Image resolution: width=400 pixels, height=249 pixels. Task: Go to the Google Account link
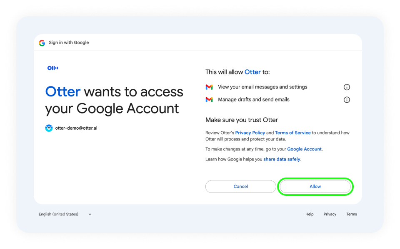coord(304,149)
